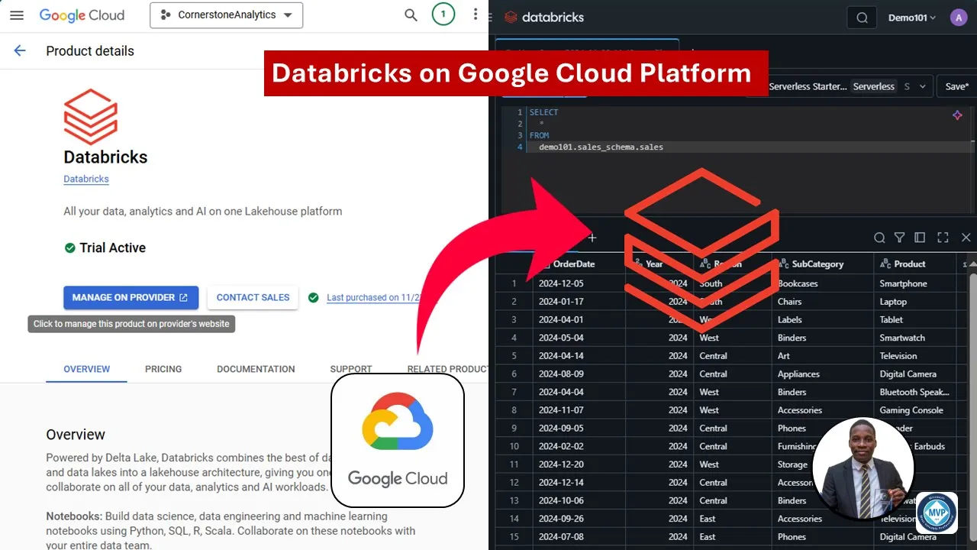Image resolution: width=977 pixels, height=550 pixels.
Task: Click the databricks logo in the header
Action: [544, 17]
